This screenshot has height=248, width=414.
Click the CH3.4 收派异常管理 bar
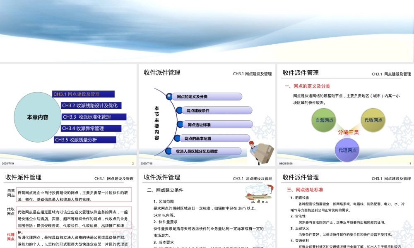coord(91,129)
